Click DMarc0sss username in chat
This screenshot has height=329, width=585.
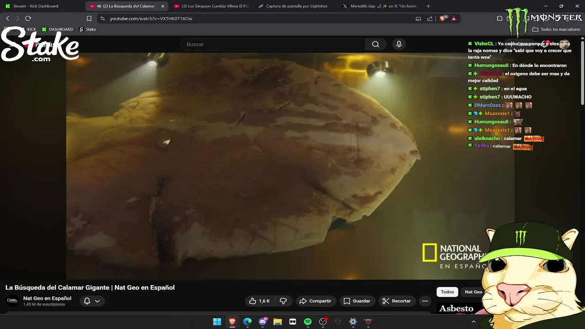tap(488, 105)
